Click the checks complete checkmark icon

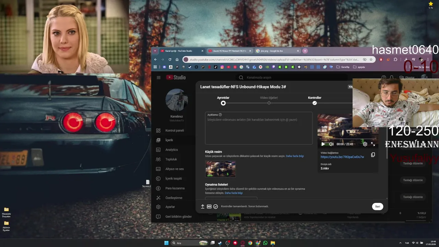pos(215,207)
